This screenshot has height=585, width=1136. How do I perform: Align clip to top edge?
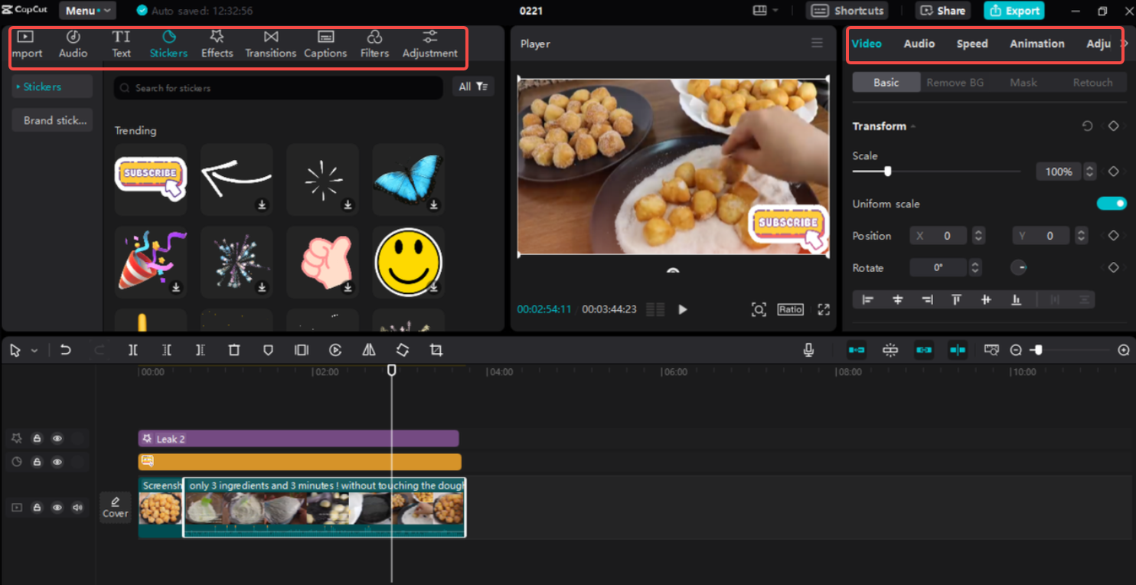[957, 299]
